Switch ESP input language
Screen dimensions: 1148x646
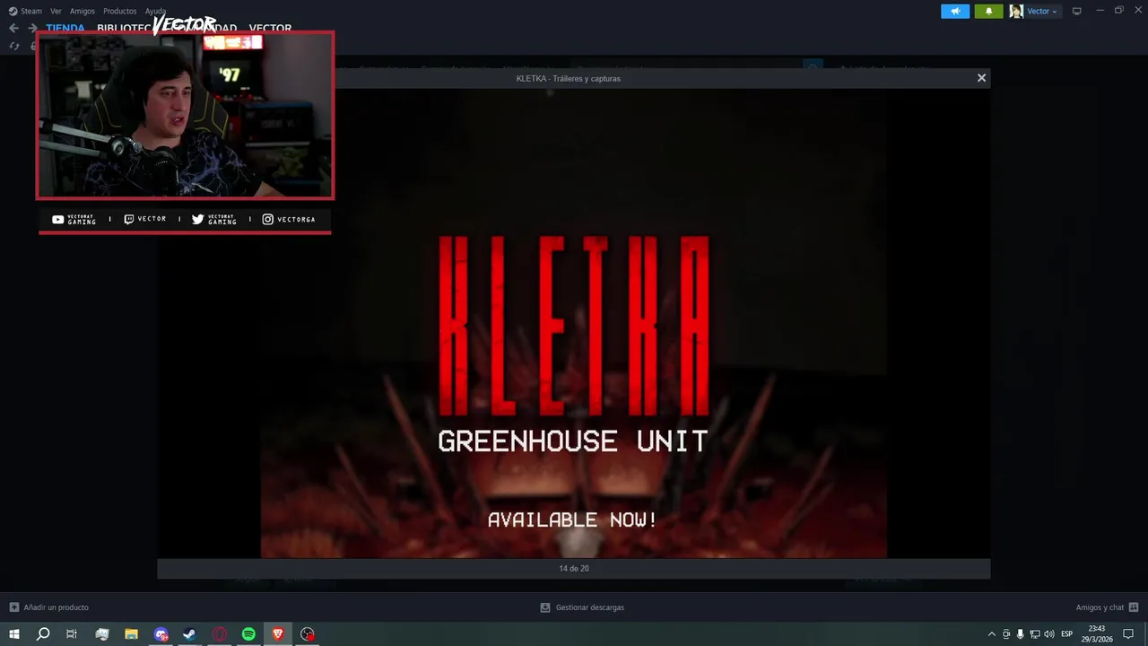1067,634
